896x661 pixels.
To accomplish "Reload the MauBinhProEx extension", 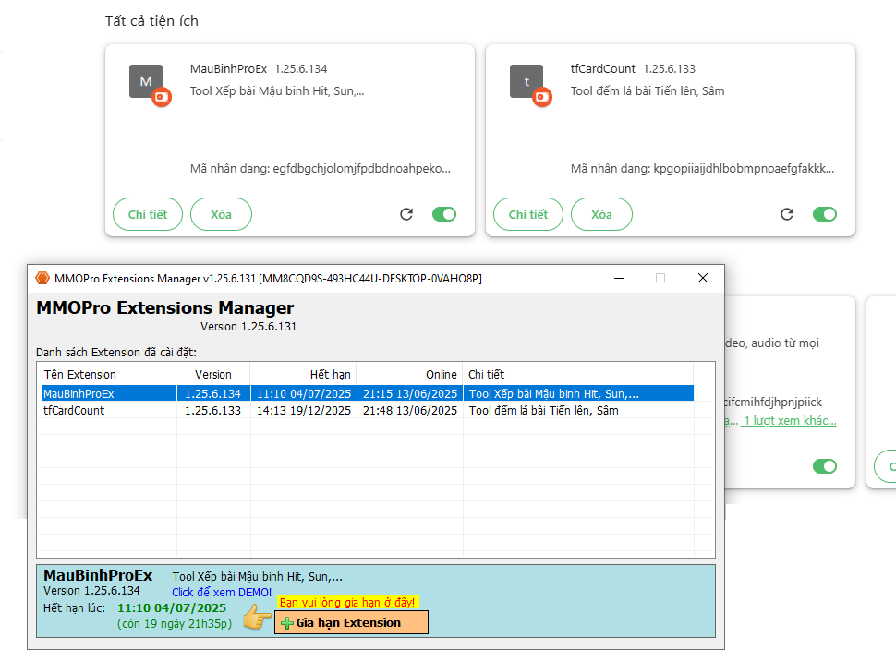I will (406, 214).
